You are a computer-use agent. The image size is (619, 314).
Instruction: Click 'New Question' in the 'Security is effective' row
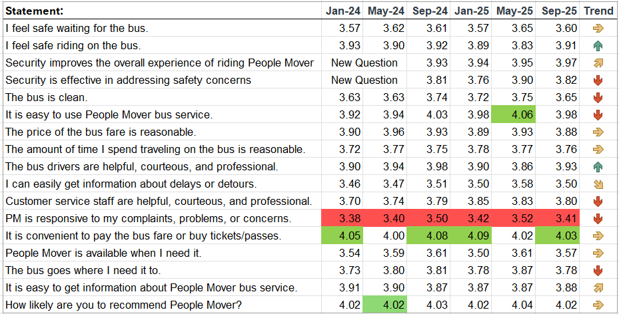coord(364,80)
